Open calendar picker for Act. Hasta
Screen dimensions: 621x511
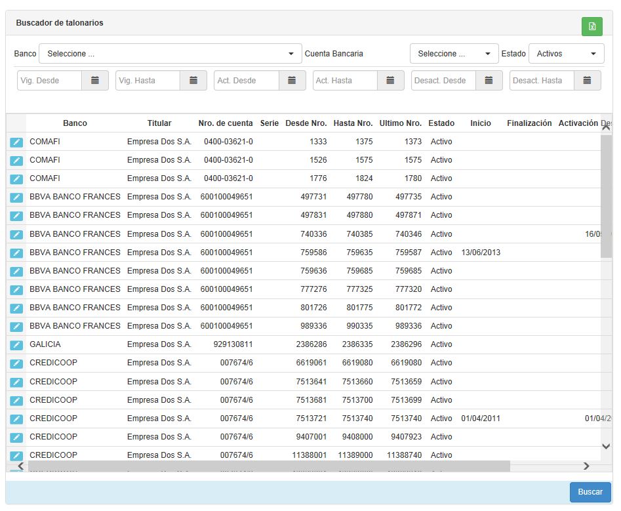[x=390, y=81]
